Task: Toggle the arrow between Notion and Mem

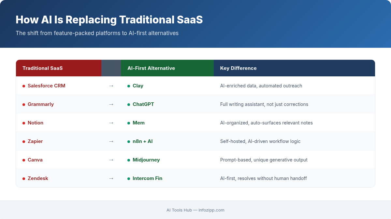Action: pyautogui.click(x=111, y=123)
